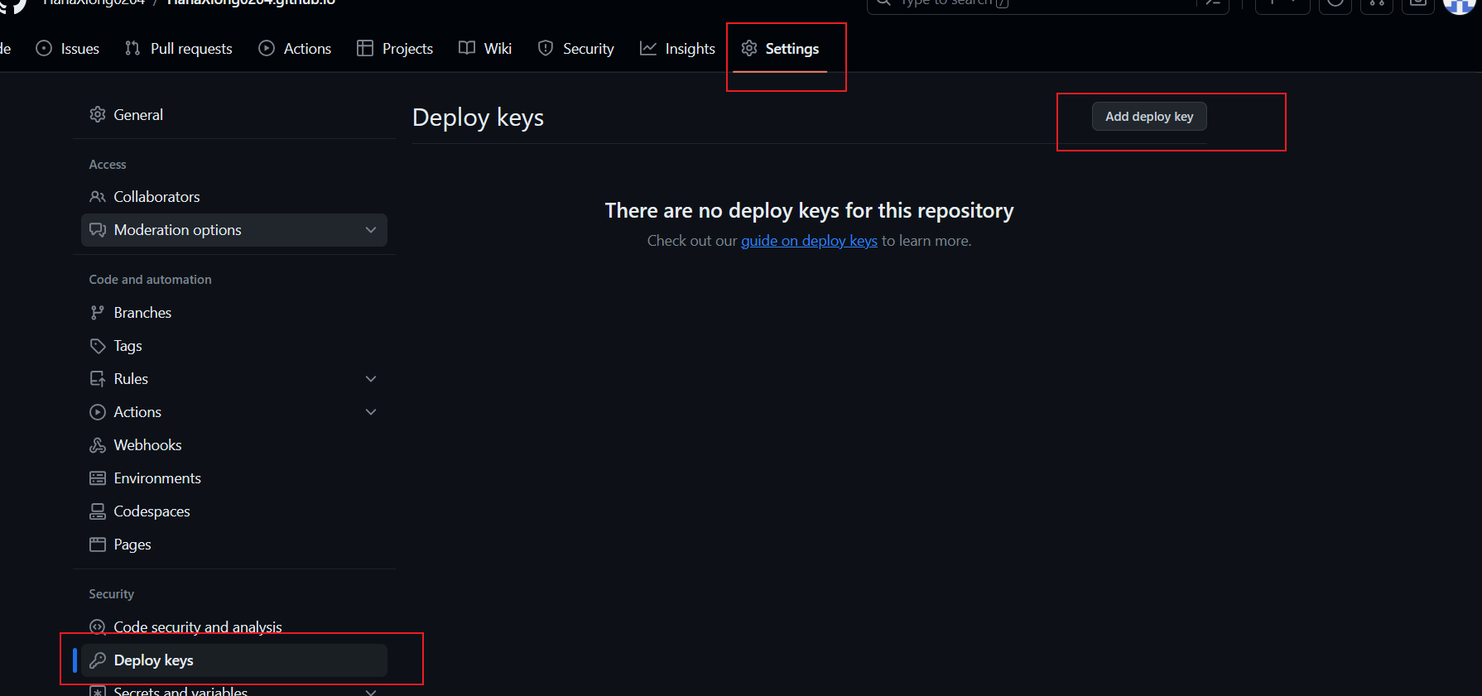Image resolution: width=1482 pixels, height=696 pixels.
Task: Open the guide on deploy keys link
Action: (x=809, y=241)
